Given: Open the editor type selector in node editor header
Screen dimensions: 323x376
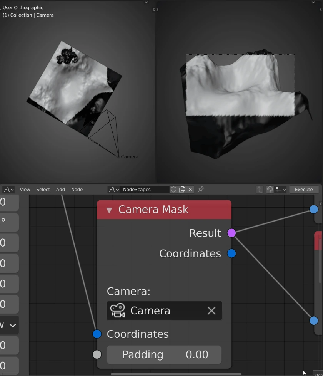Looking at the screenshot, I should [8, 190].
